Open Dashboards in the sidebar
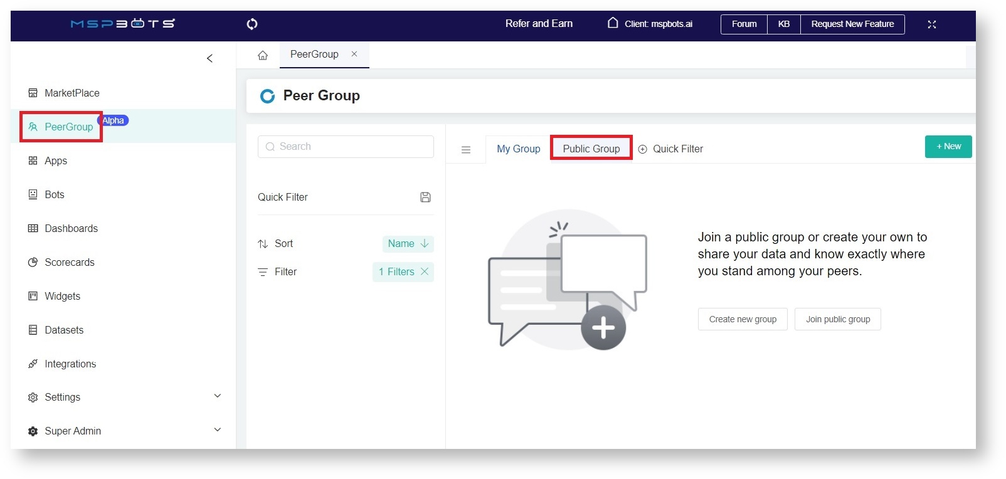Image resolution: width=1006 pixels, height=479 pixels. click(71, 228)
